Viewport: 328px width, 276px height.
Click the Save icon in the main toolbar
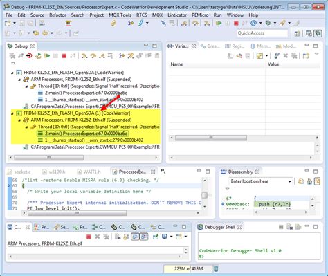coord(21,23)
